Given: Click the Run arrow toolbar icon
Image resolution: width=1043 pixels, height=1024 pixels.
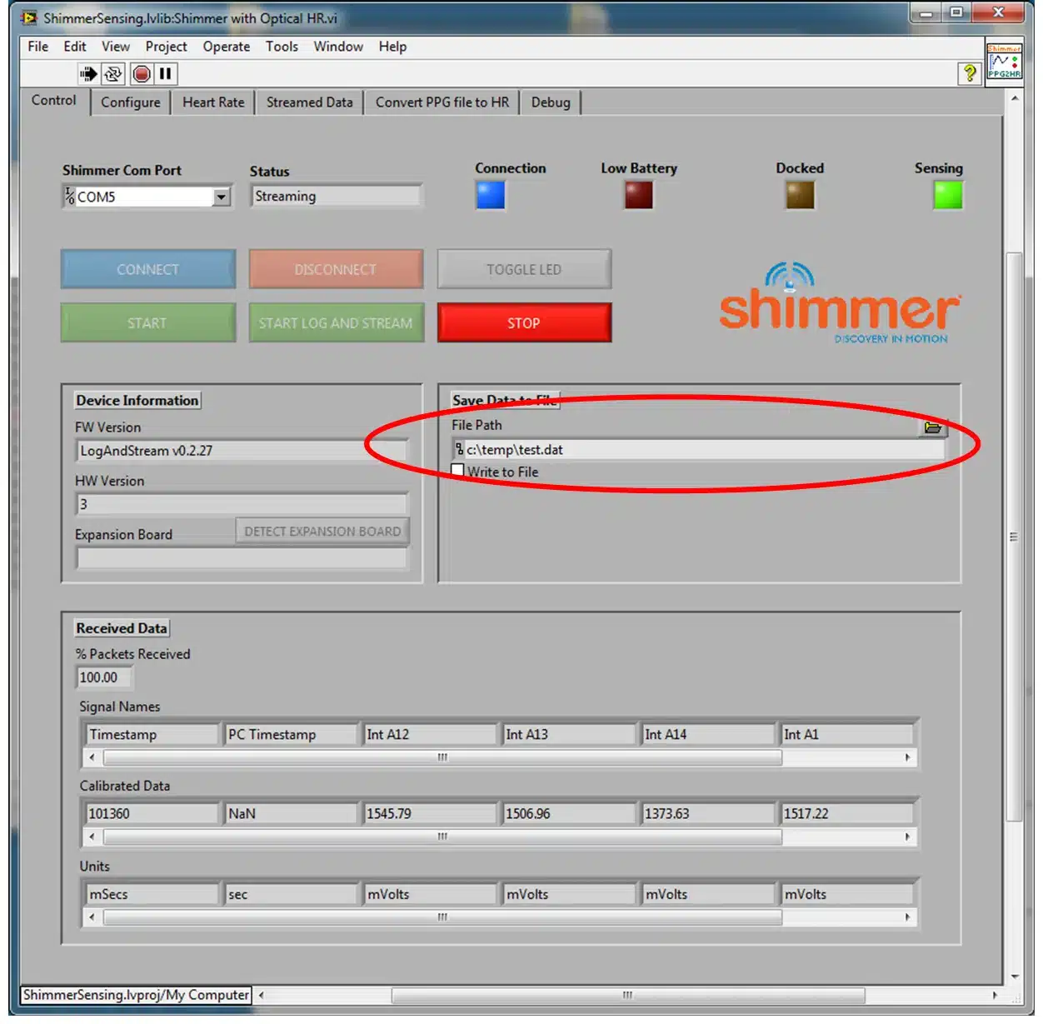Looking at the screenshot, I should point(88,74).
